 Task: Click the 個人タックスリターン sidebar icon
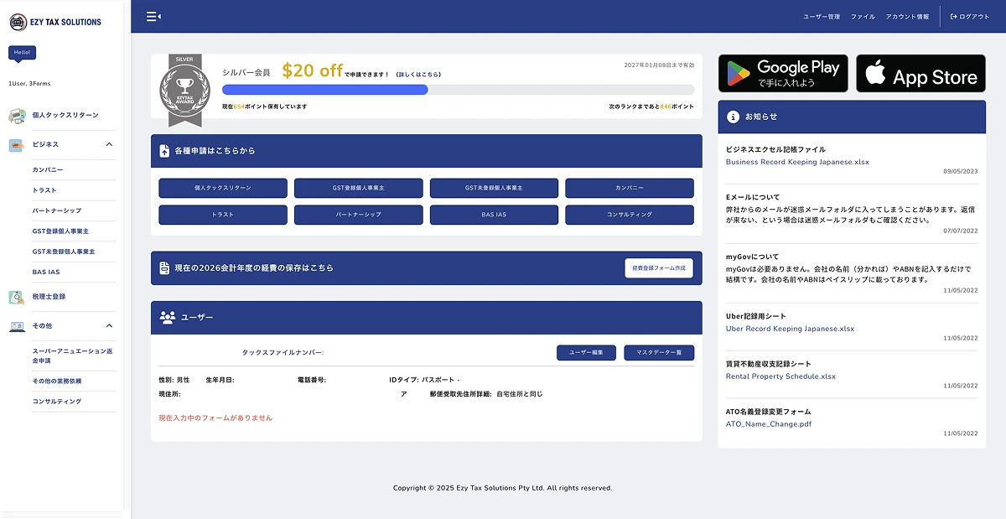click(x=17, y=115)
